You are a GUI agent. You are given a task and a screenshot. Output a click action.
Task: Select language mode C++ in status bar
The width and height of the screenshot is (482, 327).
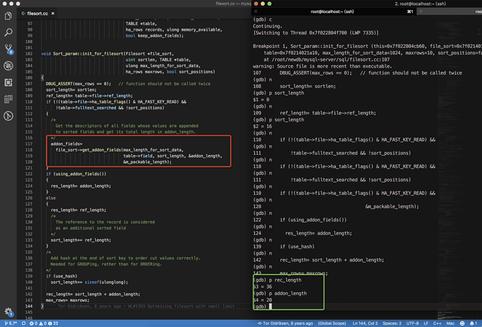coord(437,323)
